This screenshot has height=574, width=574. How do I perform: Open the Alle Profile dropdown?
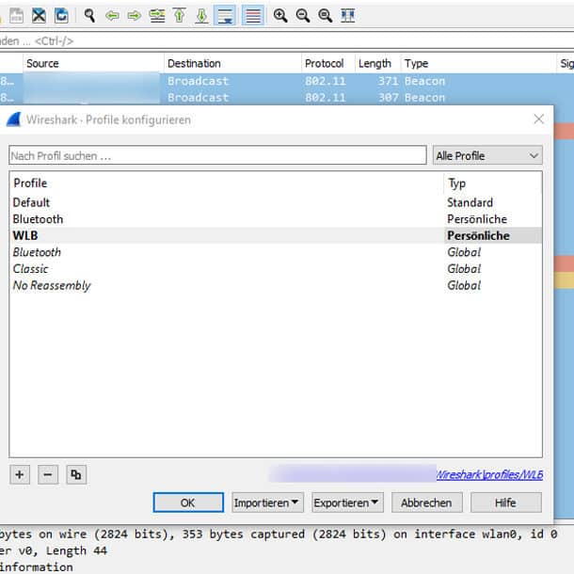tap(487, 155)
